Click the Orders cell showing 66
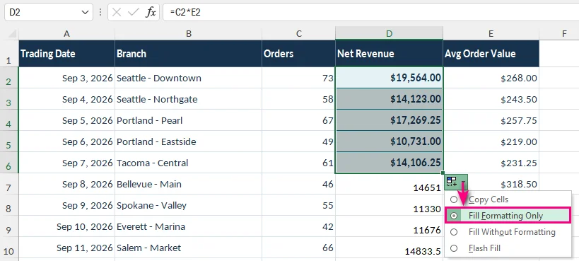 [x=299, y=248]
